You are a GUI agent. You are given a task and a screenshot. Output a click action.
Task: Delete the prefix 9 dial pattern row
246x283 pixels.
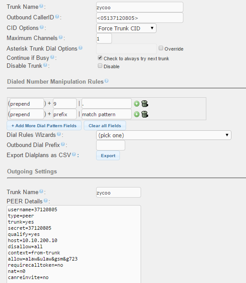(145, 103)
